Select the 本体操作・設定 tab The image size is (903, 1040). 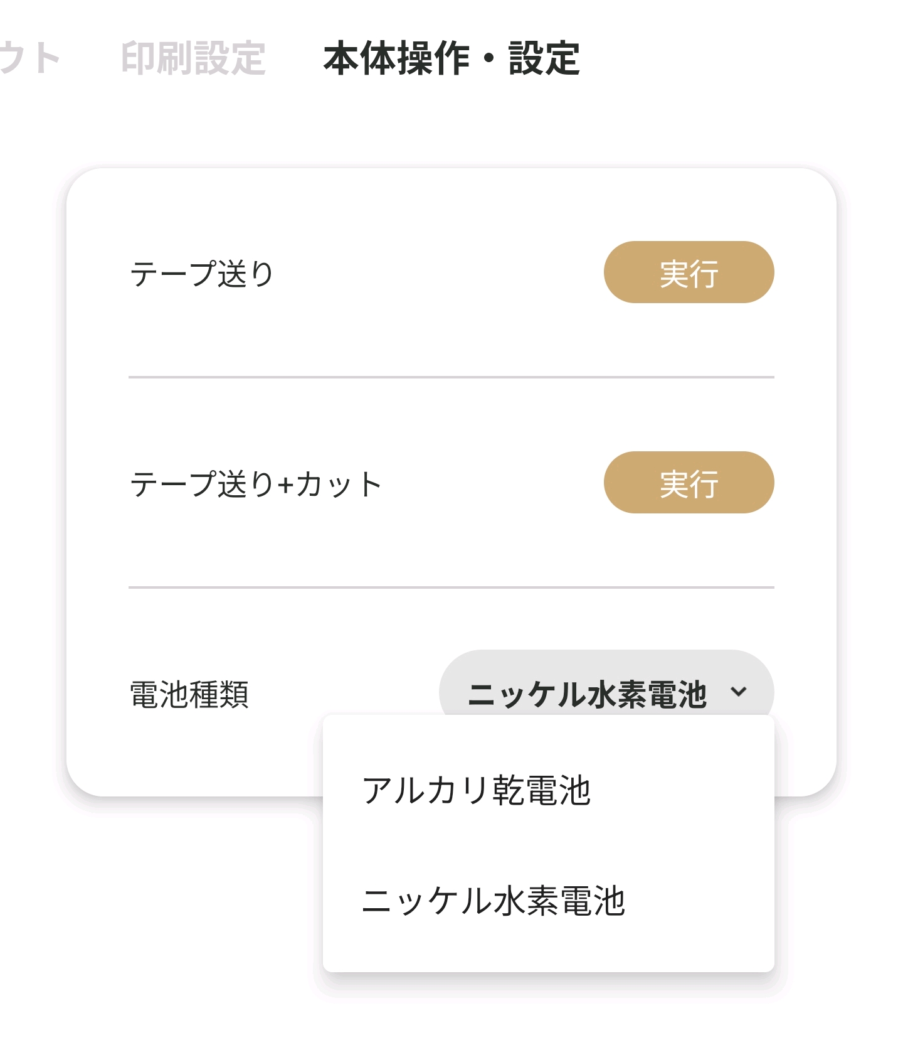coord(451,58)
